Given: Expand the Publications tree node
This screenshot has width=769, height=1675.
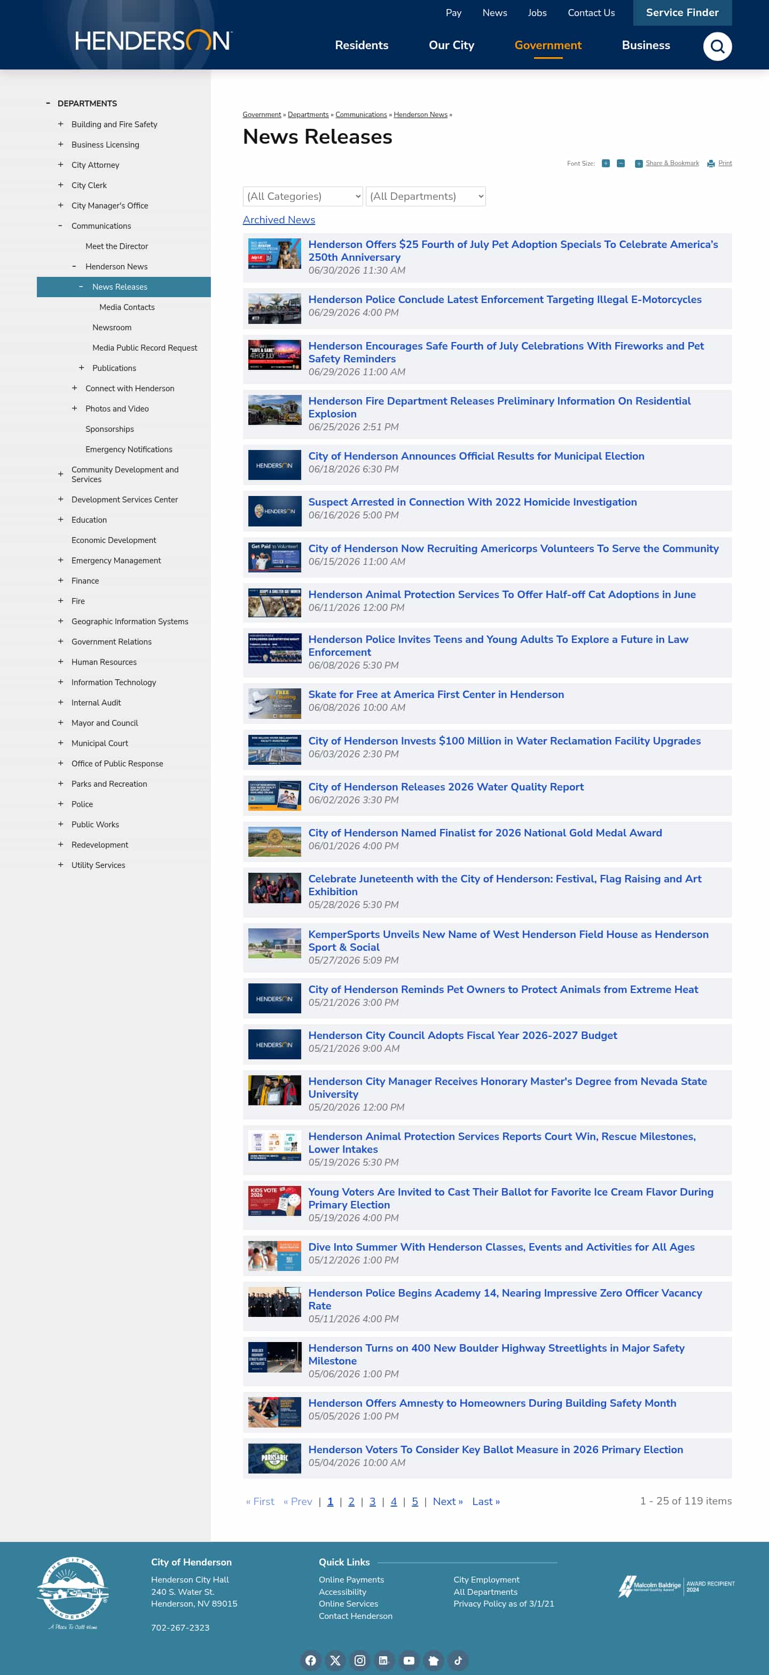Looking at the screenshot, I should pyautogui.click(x=81, y=367).
